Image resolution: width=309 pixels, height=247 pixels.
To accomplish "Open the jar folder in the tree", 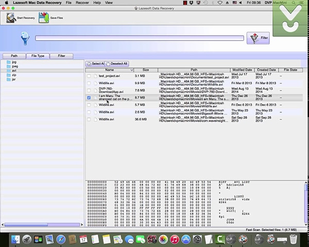I will click(9, 79).
